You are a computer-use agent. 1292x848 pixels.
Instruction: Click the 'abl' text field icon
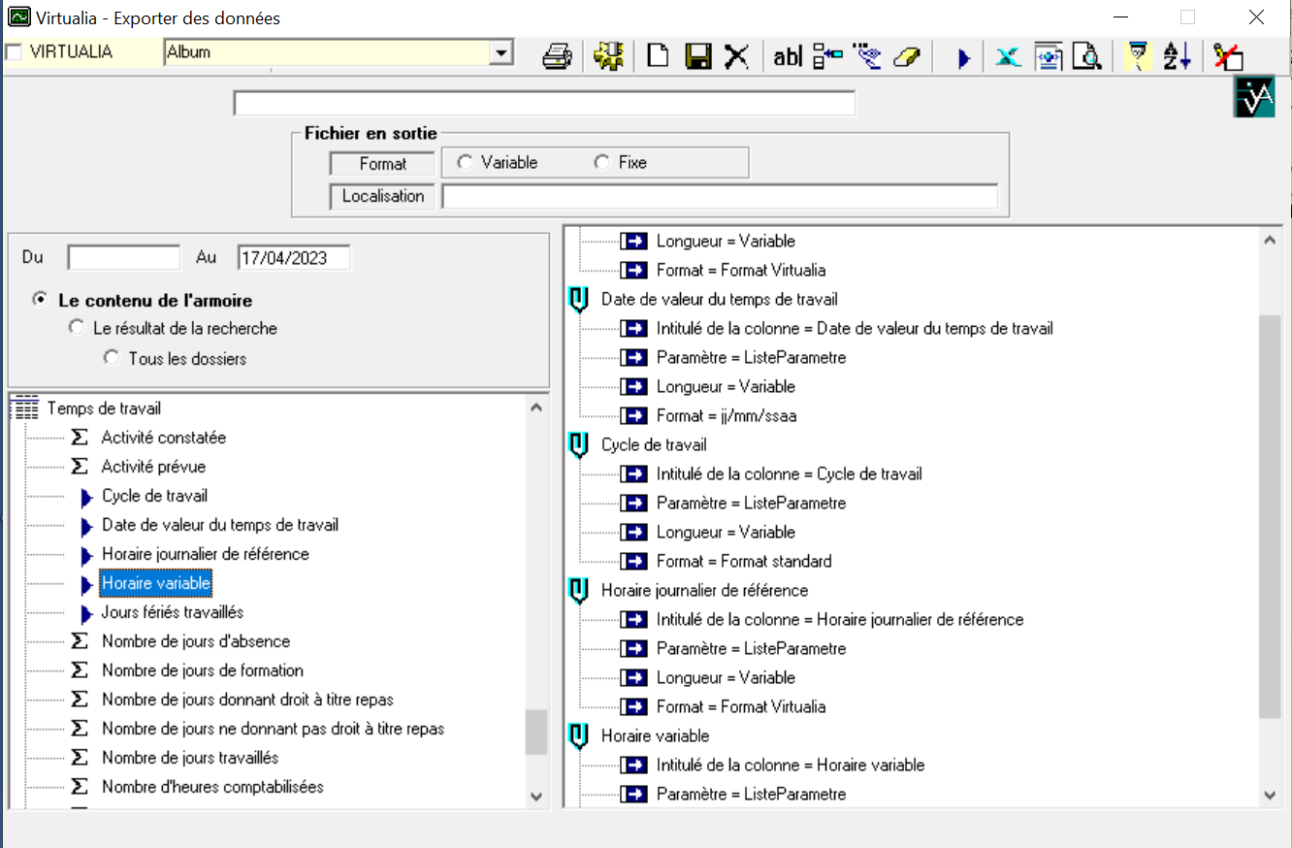[x=787, y=57]
